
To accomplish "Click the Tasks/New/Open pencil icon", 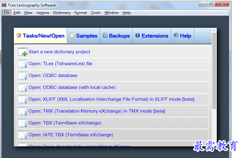I will point(19,35).
